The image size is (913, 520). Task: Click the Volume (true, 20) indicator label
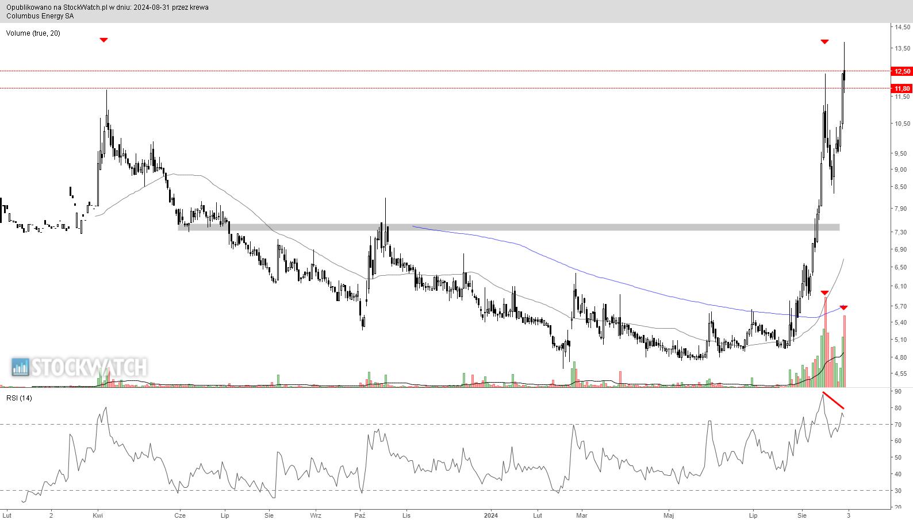click(x=33, y=33)
